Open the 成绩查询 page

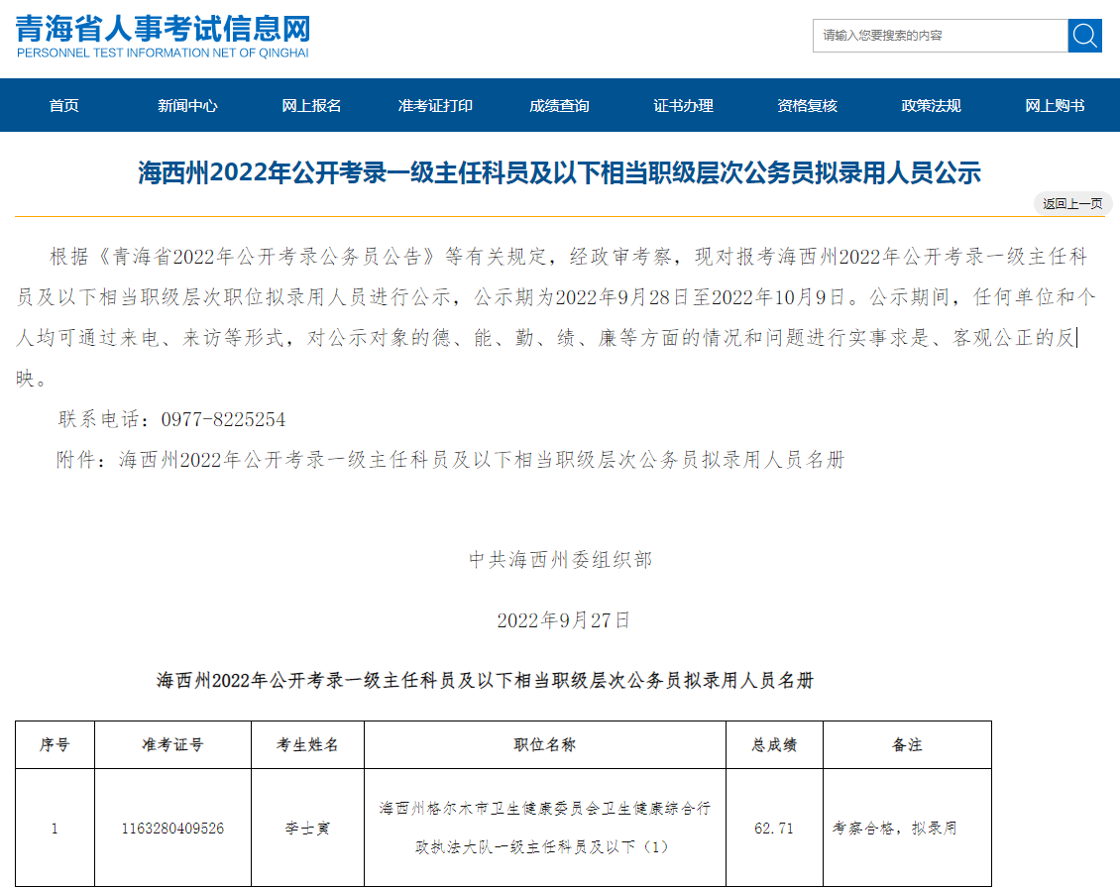[x=559, y=106]
